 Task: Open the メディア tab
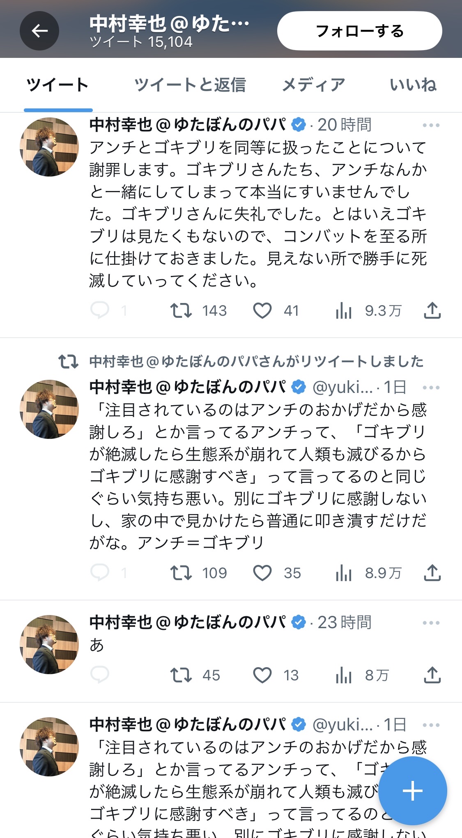314,85
